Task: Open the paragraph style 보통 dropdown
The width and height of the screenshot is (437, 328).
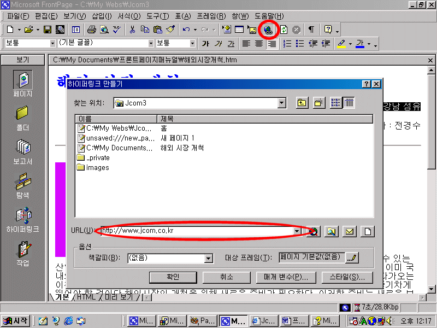Action: click(52, 43)
